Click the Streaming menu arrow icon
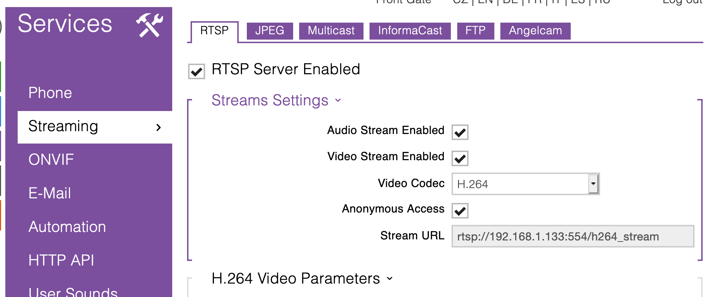This screenshot has width=715, height=297. [158, 127]
